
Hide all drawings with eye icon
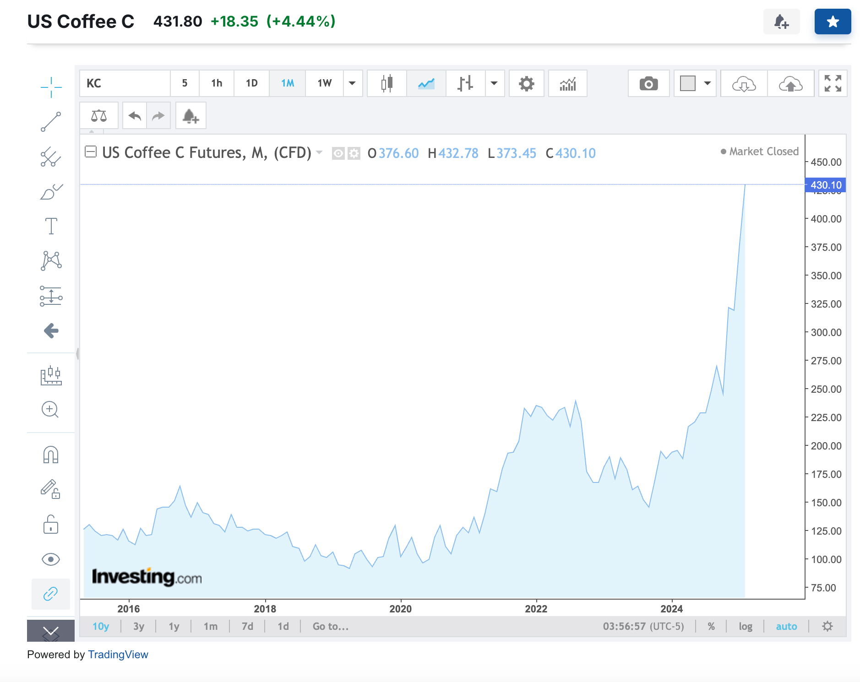tap(51, 559)
